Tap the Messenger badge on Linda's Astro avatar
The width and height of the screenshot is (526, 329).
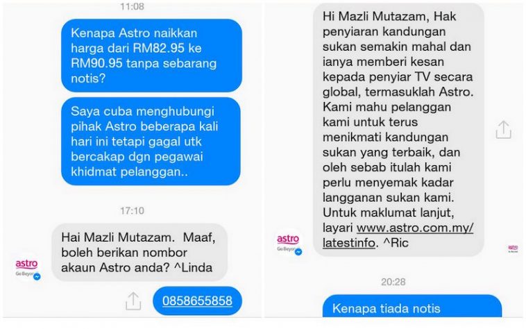tap(37, 277)
